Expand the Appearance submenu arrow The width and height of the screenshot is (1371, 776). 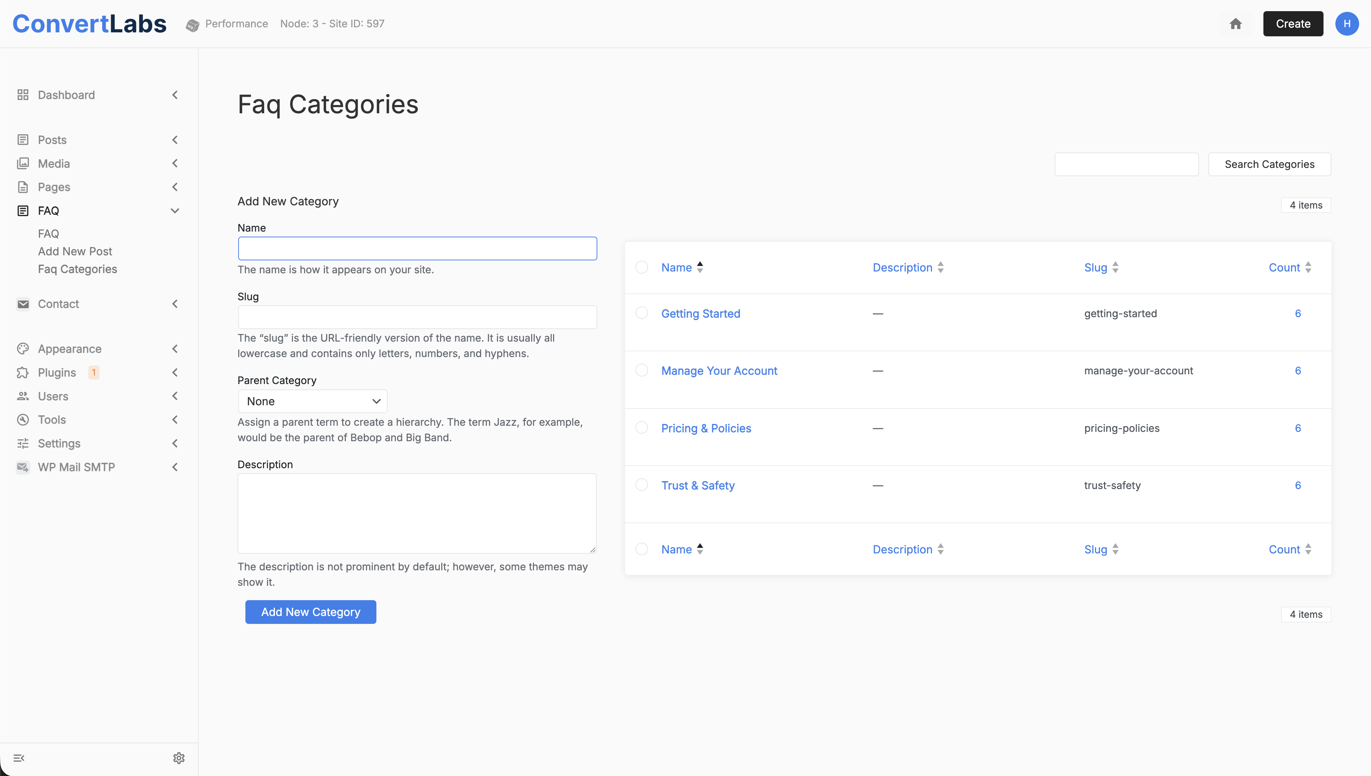pos(175,348)
